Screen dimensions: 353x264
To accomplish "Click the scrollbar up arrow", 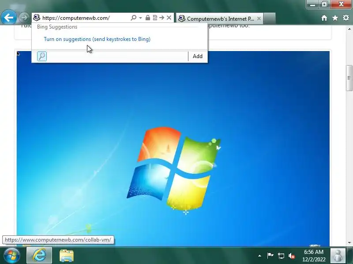I will tap(349, 29).
